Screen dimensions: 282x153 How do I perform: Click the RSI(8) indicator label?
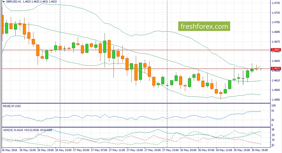click(x=12, y=106)
